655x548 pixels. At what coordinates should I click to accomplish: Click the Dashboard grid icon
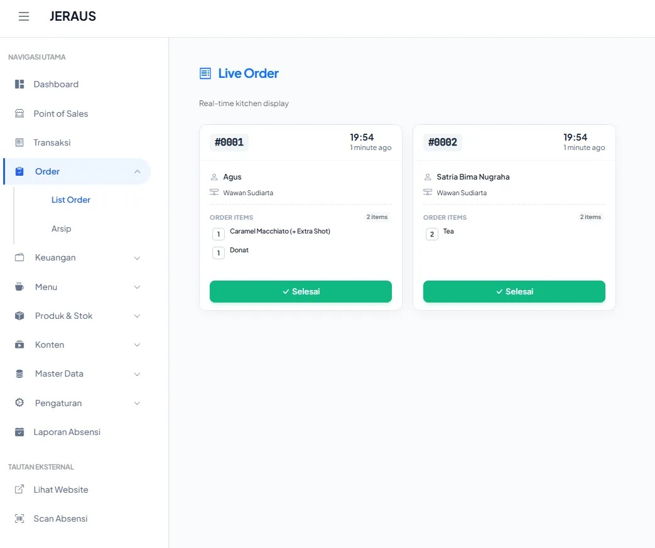coord(19,84)
